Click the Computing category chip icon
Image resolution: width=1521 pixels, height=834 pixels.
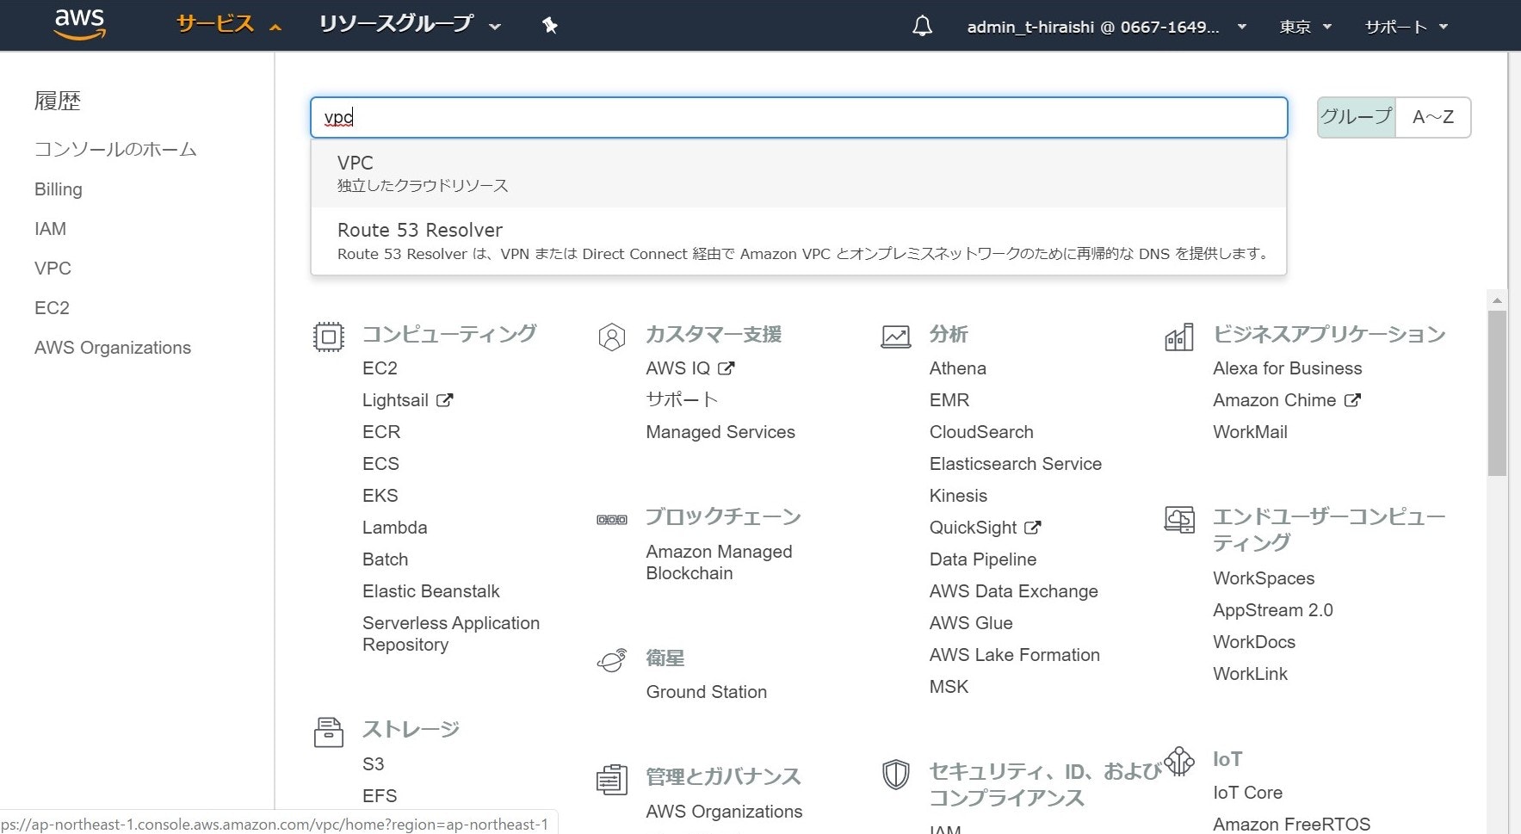pos(328,337)
